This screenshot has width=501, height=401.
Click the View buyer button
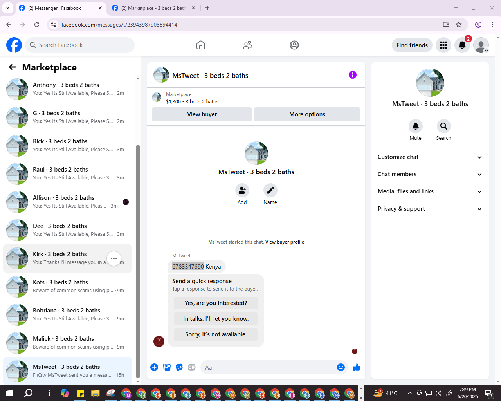coord(202,114)
